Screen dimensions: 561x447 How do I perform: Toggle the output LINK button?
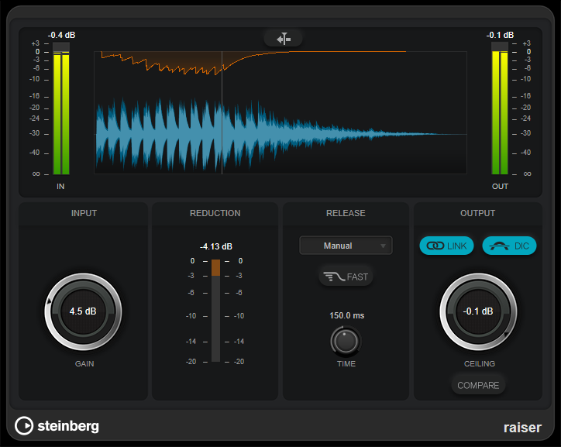446,246
